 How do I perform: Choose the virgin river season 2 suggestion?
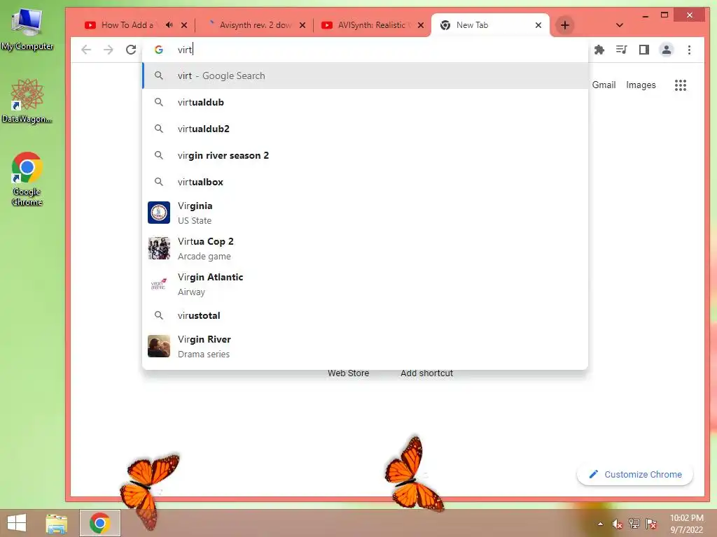[366, 155]
